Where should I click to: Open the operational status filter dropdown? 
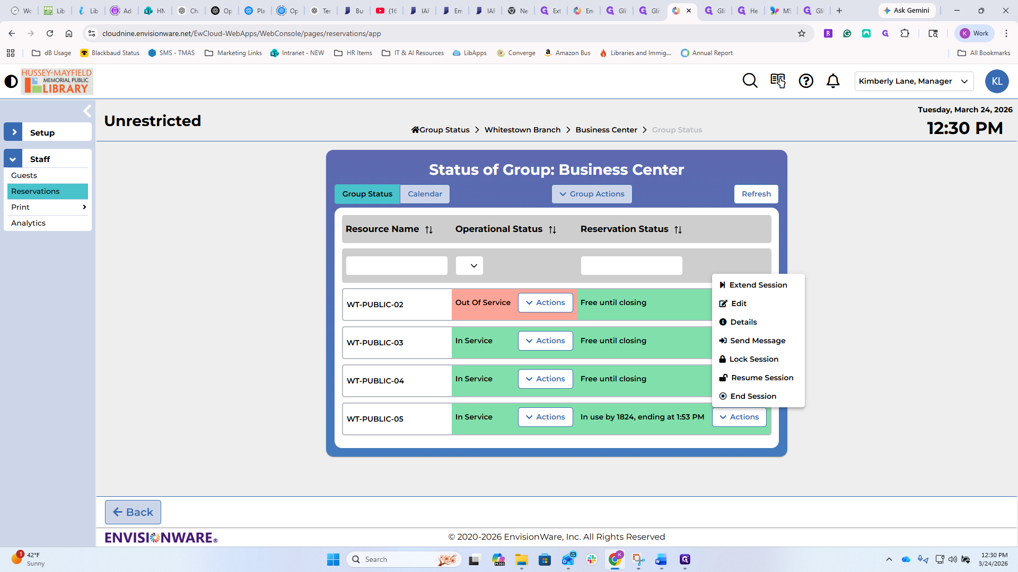(x=469, y=266)
